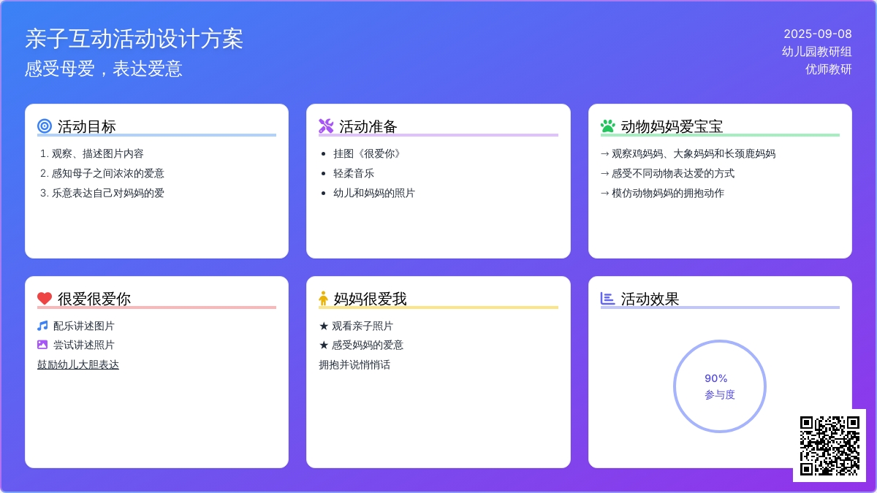Click the paw icon beside 动物妈妈爱宝宝
Image resolution: width=877 pixels, height=493 pixels.
point(607,126)
